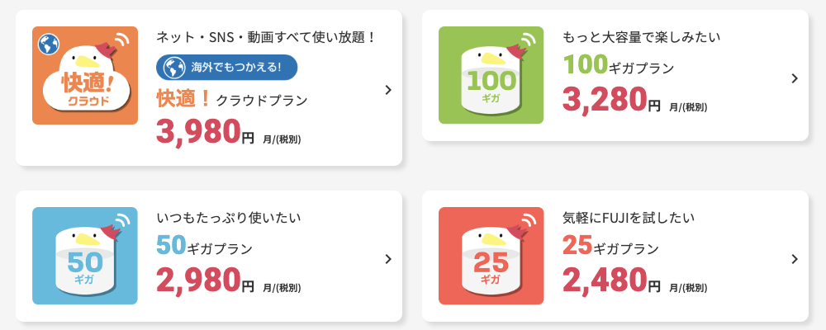Open the cloud plan via its right chevron

(x=388, y=89)
